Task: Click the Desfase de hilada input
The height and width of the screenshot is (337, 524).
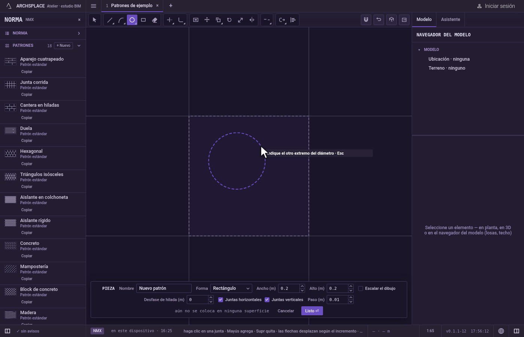Action: [198, 300]
